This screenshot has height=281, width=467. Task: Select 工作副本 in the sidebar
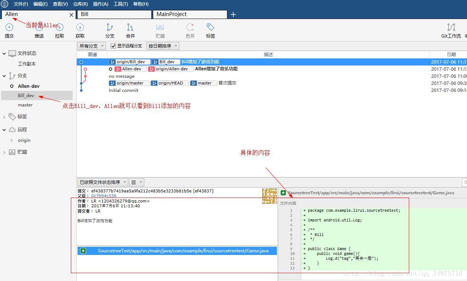[x=27, y=64]
